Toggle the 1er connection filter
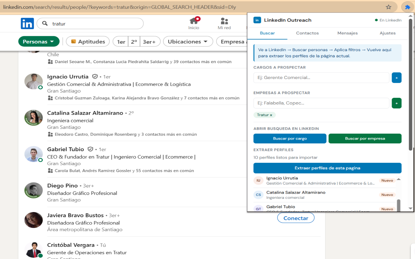Viewport: 415px width, 259px height. coord(121,42)
